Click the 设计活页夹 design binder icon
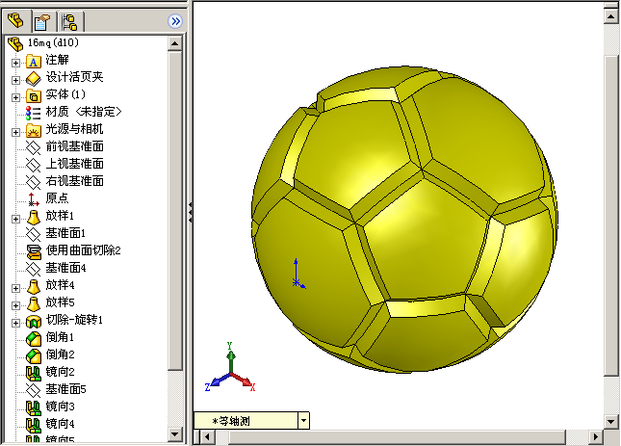 click(x=34, y=78)
